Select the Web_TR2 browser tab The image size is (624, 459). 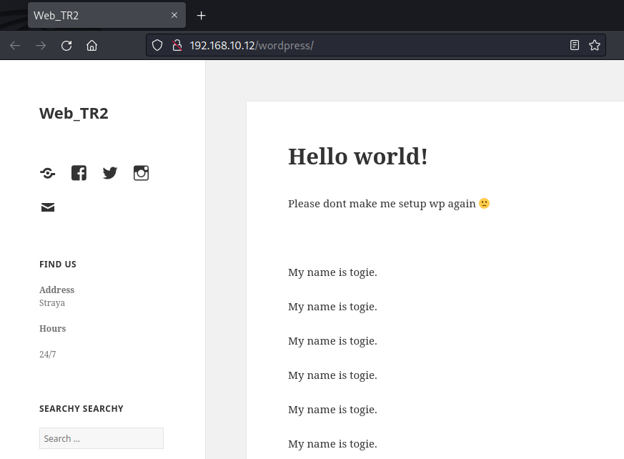click(93, 15)
